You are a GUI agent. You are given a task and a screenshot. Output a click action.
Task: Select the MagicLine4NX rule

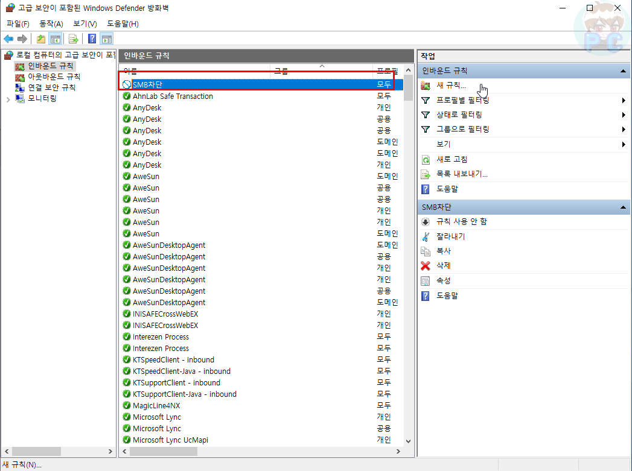(156, 406)
